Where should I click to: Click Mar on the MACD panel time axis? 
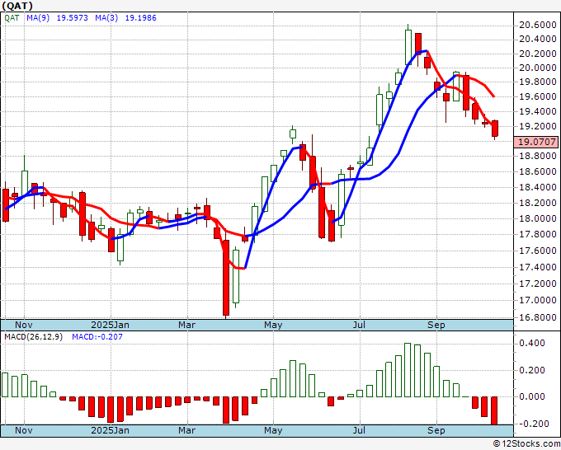(186, 430)
